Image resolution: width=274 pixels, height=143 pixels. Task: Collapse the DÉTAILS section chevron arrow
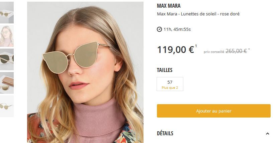[267, 134]
